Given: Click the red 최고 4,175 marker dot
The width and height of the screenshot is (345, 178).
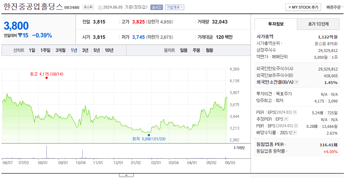Looking at the screenshot, I should tap(46, 78).
